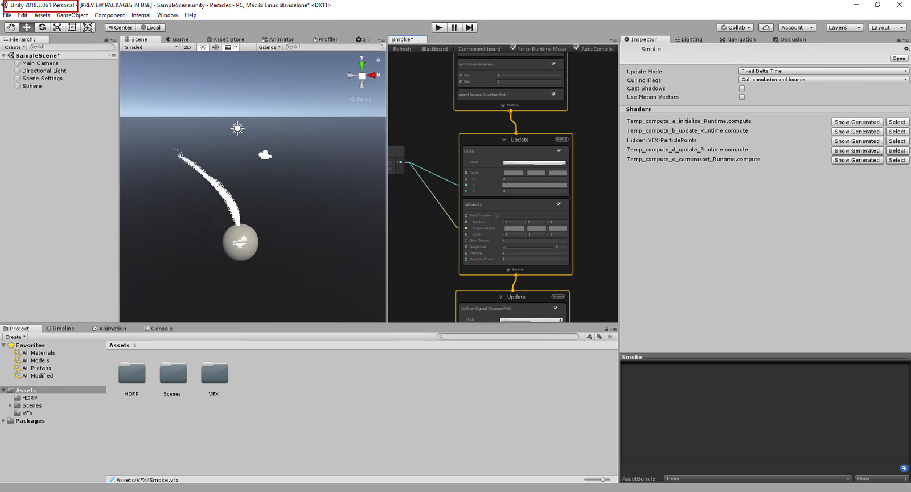This screenshot has width=911, height=492.
Task: Click the Refresh button in VFX graph
Action: tap(402, 49)
